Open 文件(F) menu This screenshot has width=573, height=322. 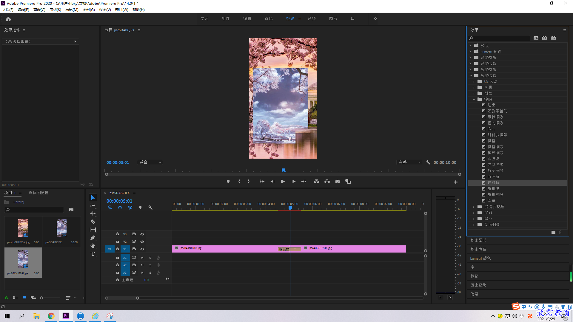[8, 10]
